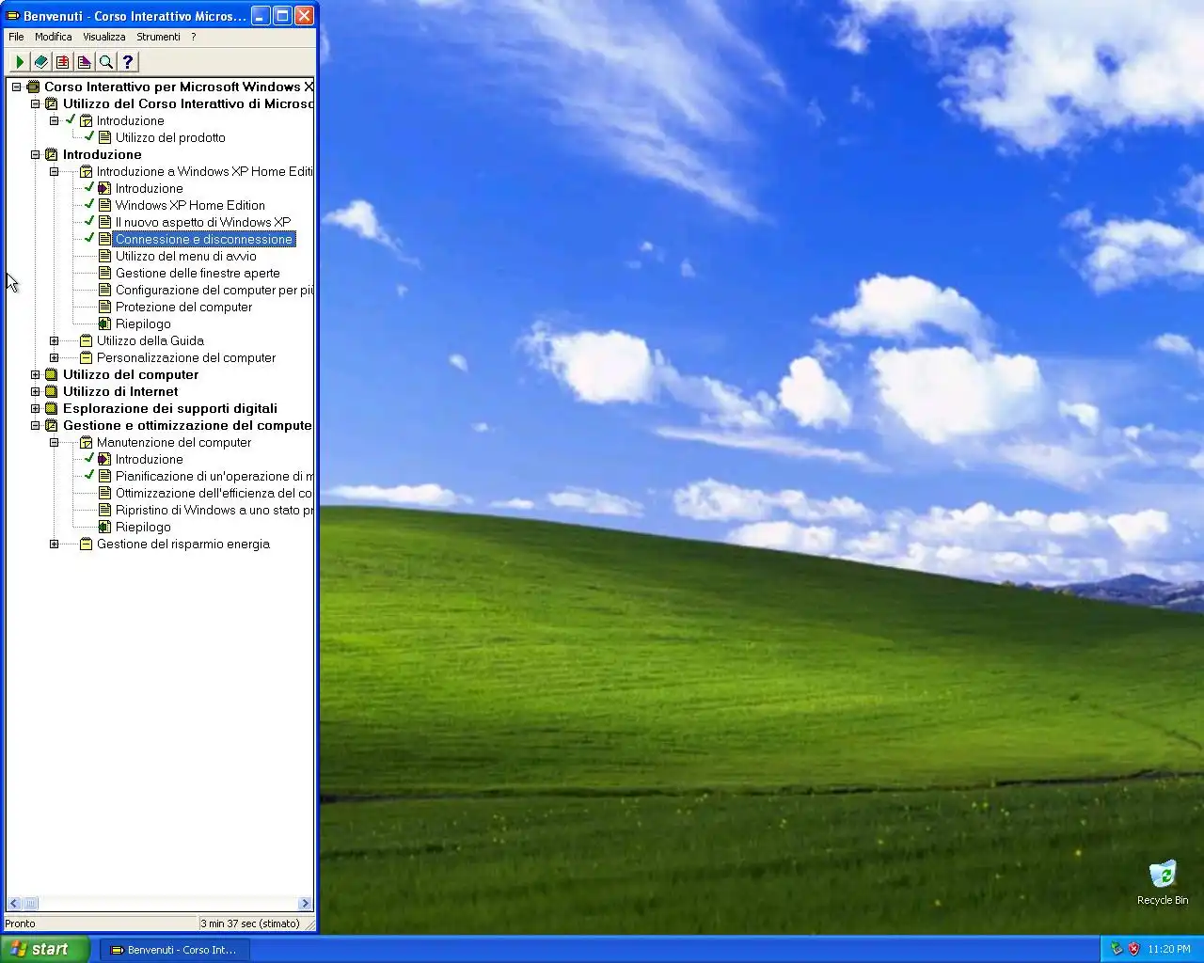1204x963 pixels.
Task: Select Riepilogo under Introduzione a Windows XP
Action: [x=143, y=324]
